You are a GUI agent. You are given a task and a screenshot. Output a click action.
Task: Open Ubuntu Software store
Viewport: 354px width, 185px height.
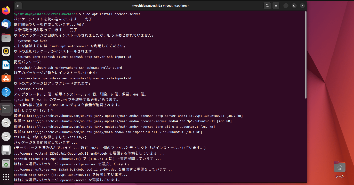pyautogui.click(x=6, y=78)
